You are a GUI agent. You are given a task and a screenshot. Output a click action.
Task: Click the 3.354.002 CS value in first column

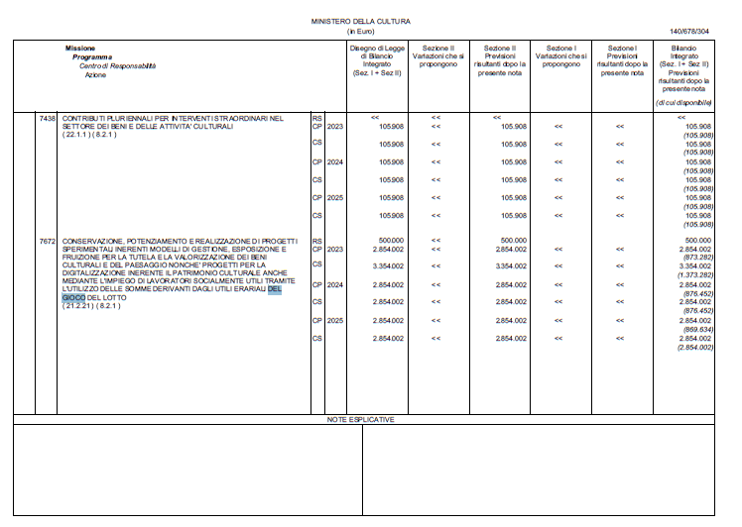coord(388,266)
